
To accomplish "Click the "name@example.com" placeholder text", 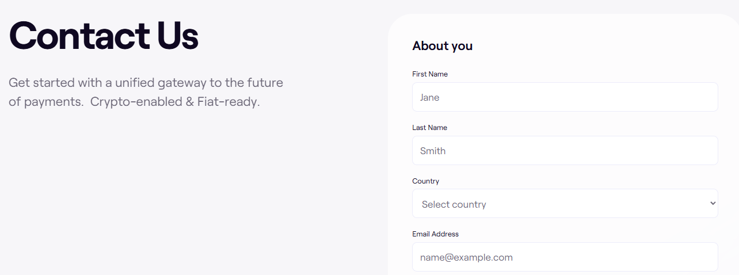I will tap(466, 258).
